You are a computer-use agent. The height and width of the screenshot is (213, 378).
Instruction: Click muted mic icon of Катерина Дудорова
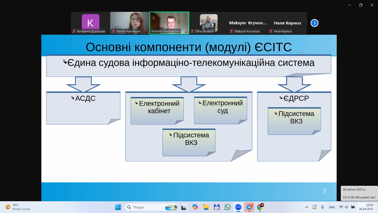(x=74, y=31)
